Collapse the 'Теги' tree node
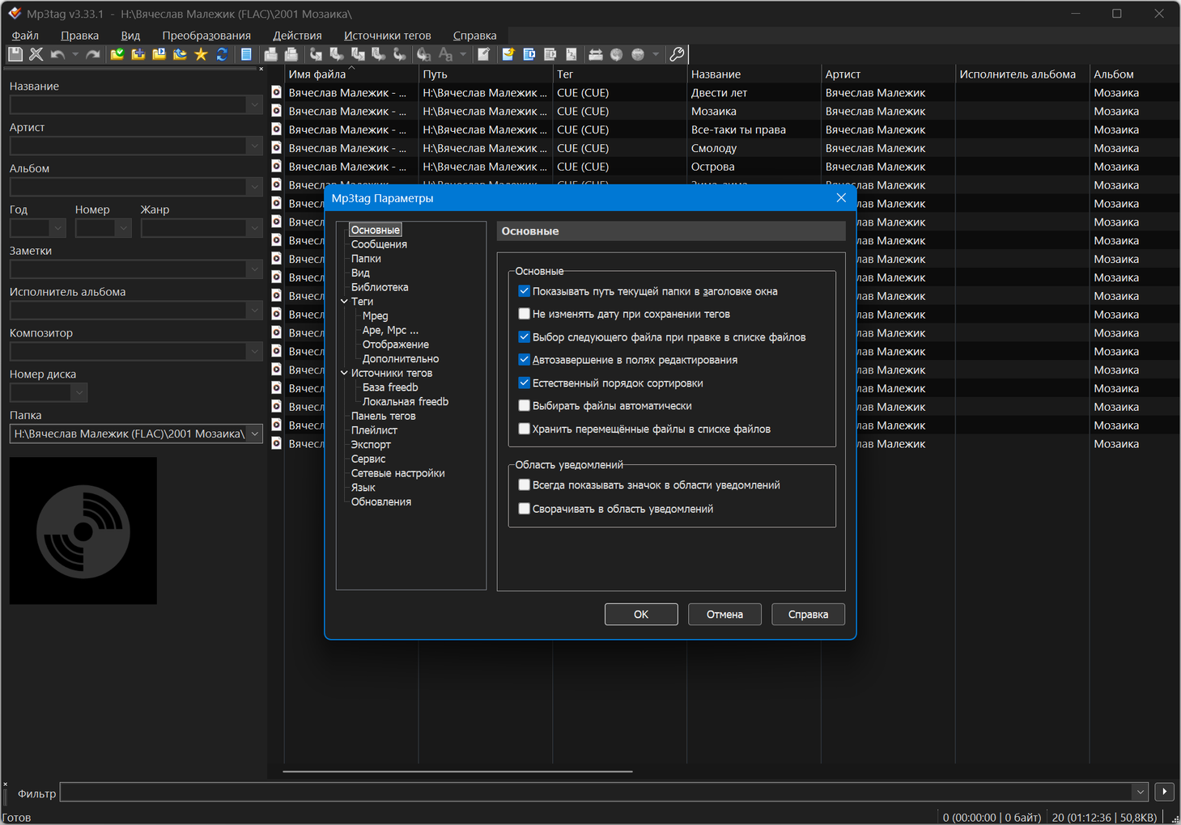 tap(344, 302)
